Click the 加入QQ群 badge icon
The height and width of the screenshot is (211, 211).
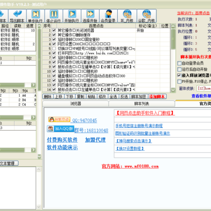tap(60, 129)
